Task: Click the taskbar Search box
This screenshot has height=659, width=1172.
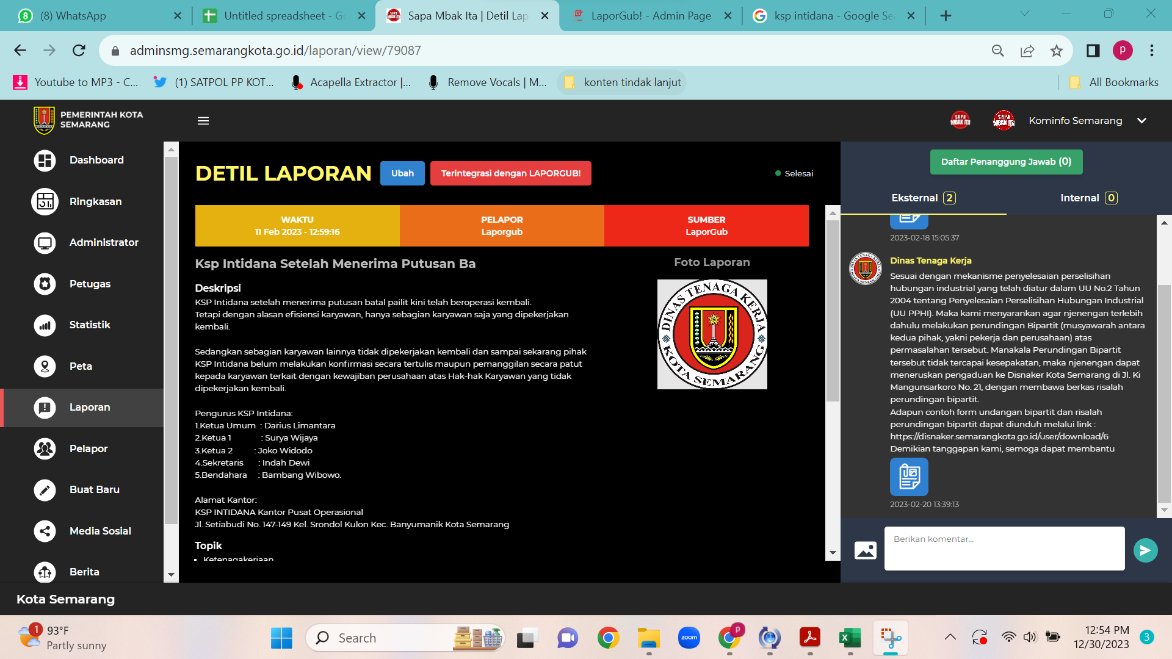Action: point(406,638)
